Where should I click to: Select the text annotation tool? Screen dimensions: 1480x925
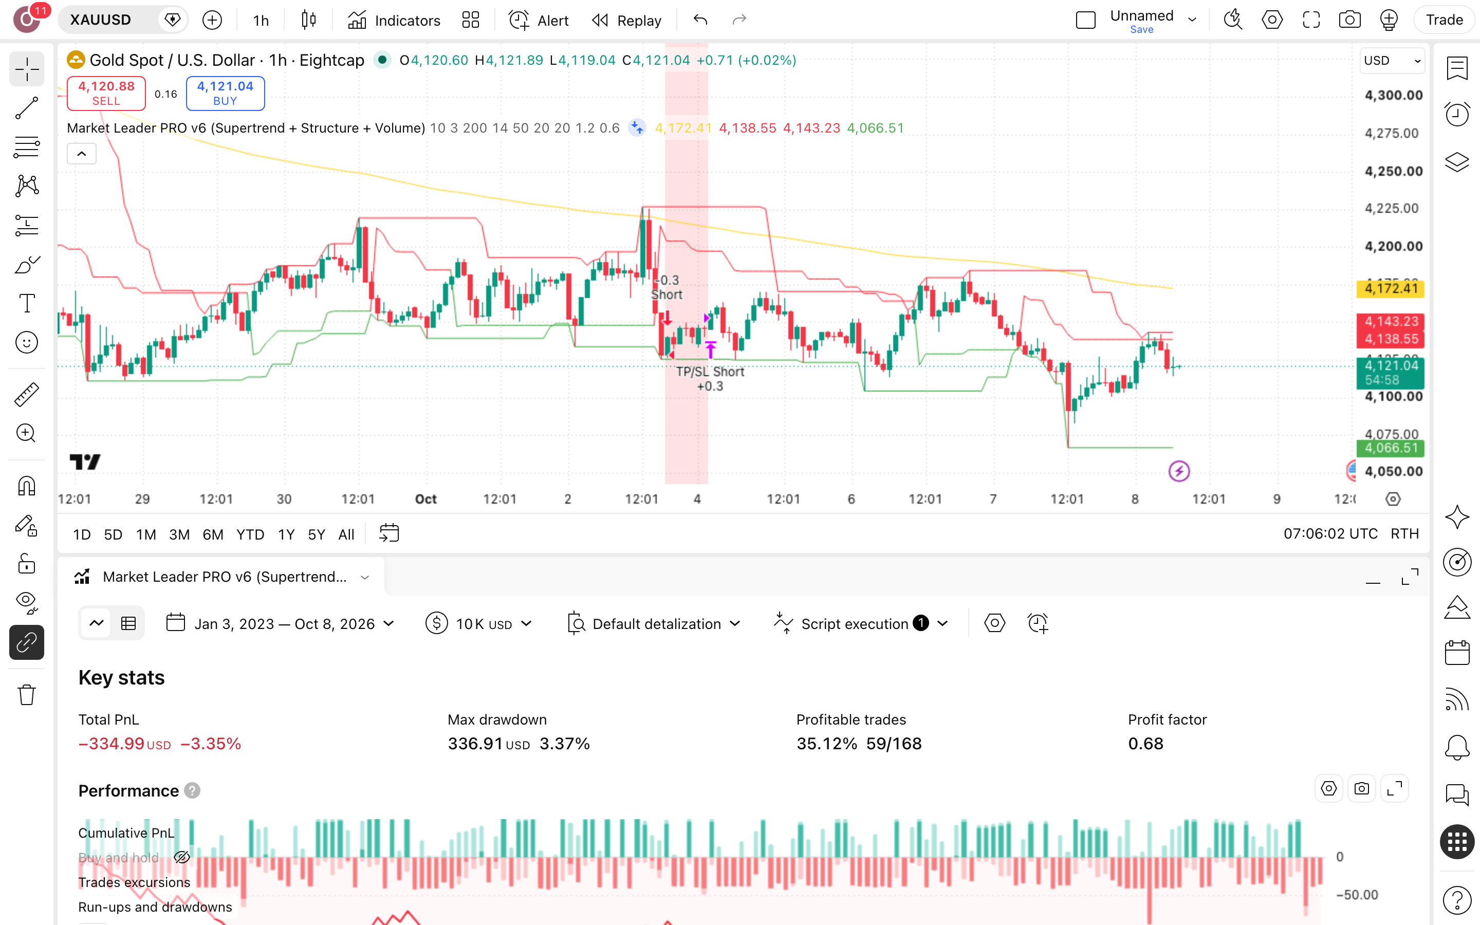[x=26, y=303]
